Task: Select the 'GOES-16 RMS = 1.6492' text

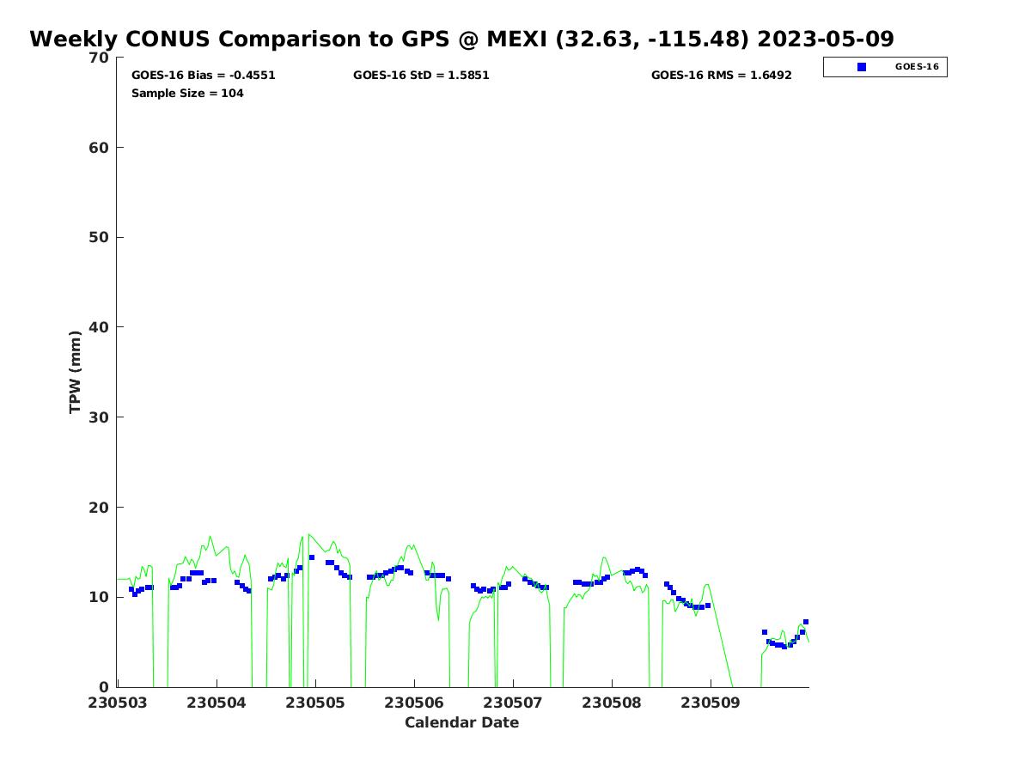Action: click(722, 75)
